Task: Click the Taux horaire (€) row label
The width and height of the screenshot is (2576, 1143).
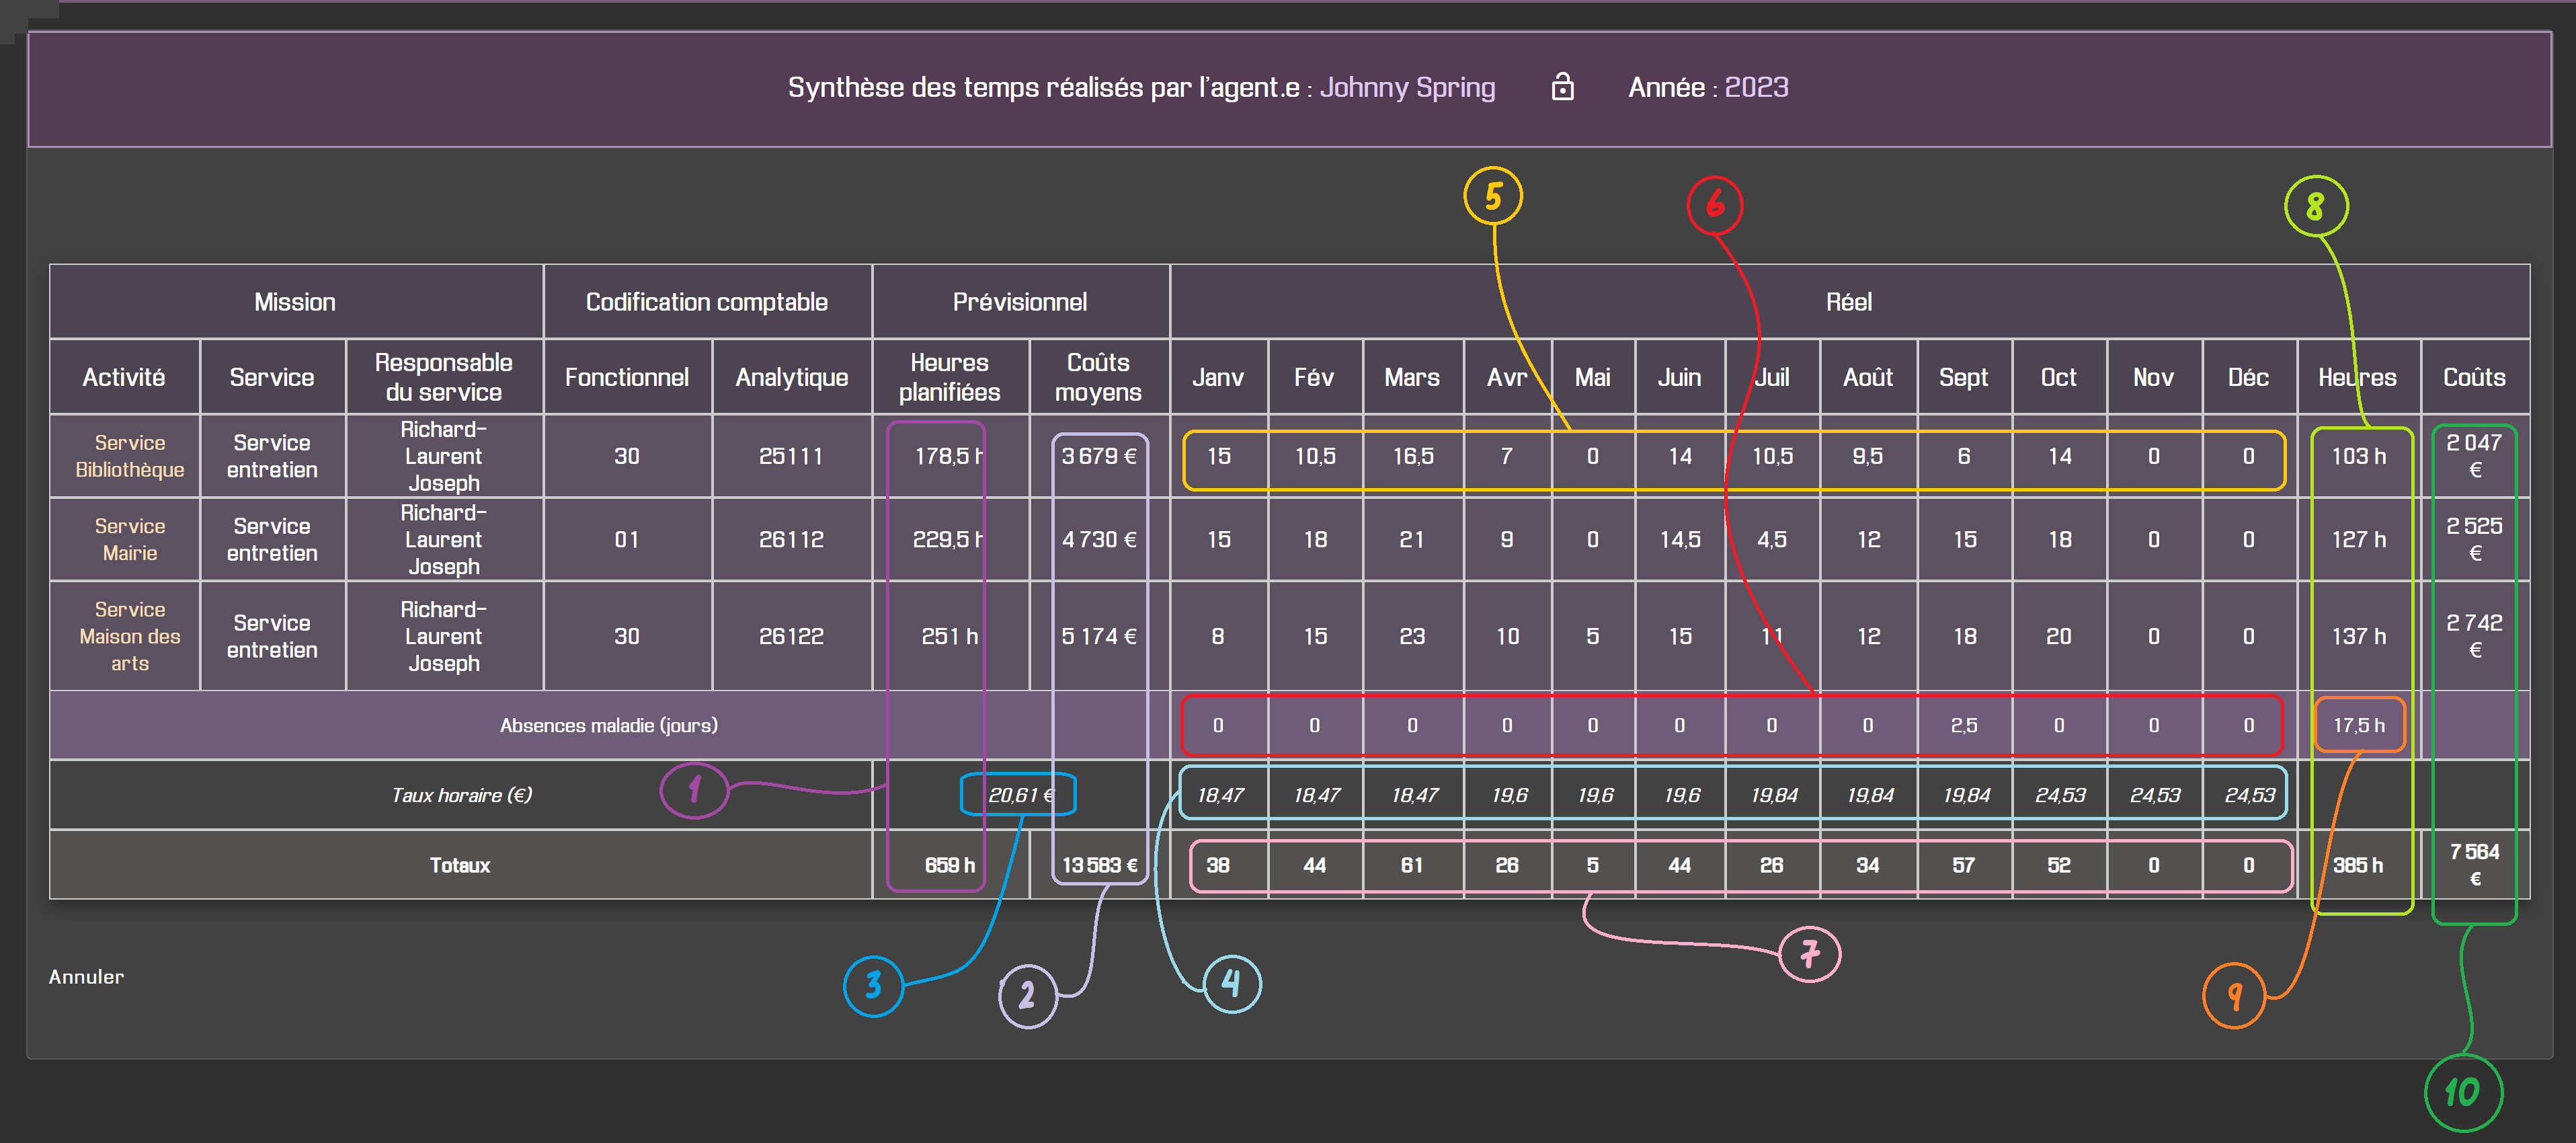Action: [461, 795]
